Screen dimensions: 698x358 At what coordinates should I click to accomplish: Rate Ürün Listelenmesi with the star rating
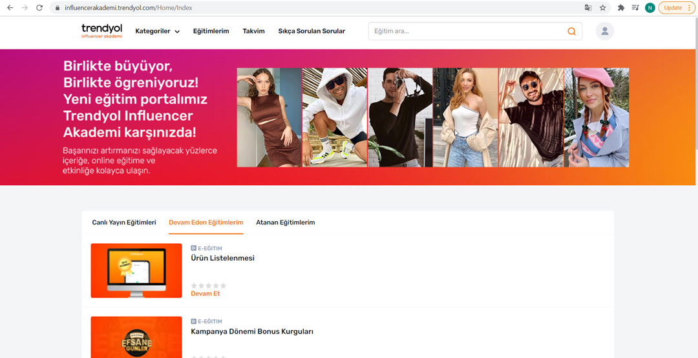coord(208,286)
